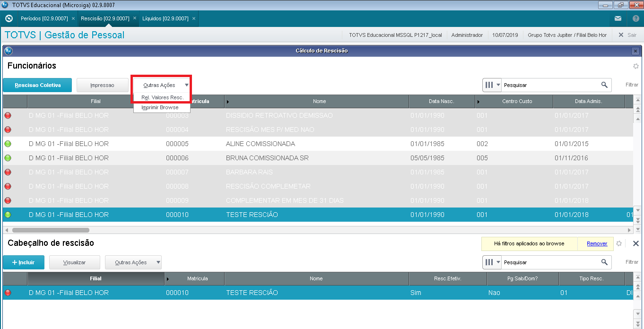Switch to Líquidos [02.9.0007] tab
Image resolution: width=644 pixels, height=329 pixels.
point(165,18)
